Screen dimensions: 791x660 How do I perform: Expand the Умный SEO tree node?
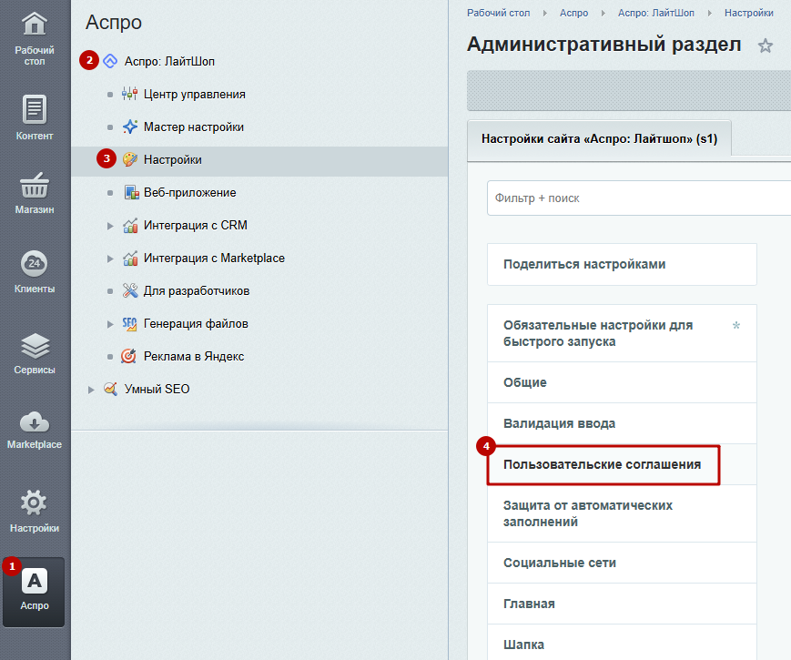(x=91, y=390)
